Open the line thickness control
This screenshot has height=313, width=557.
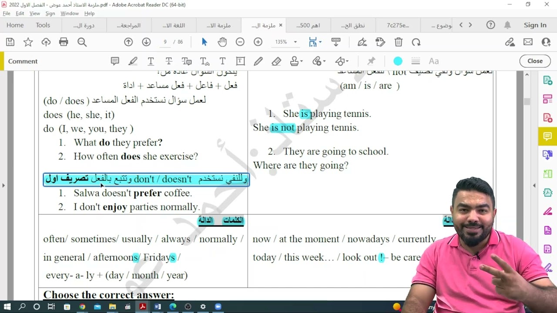(416, 61)
